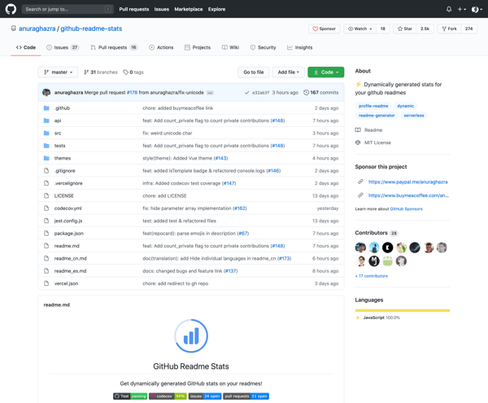The height and width of the screenshot is (403, 488).
Task: Open the github-readme-stats repository link
Action: [x=91, y=28]
